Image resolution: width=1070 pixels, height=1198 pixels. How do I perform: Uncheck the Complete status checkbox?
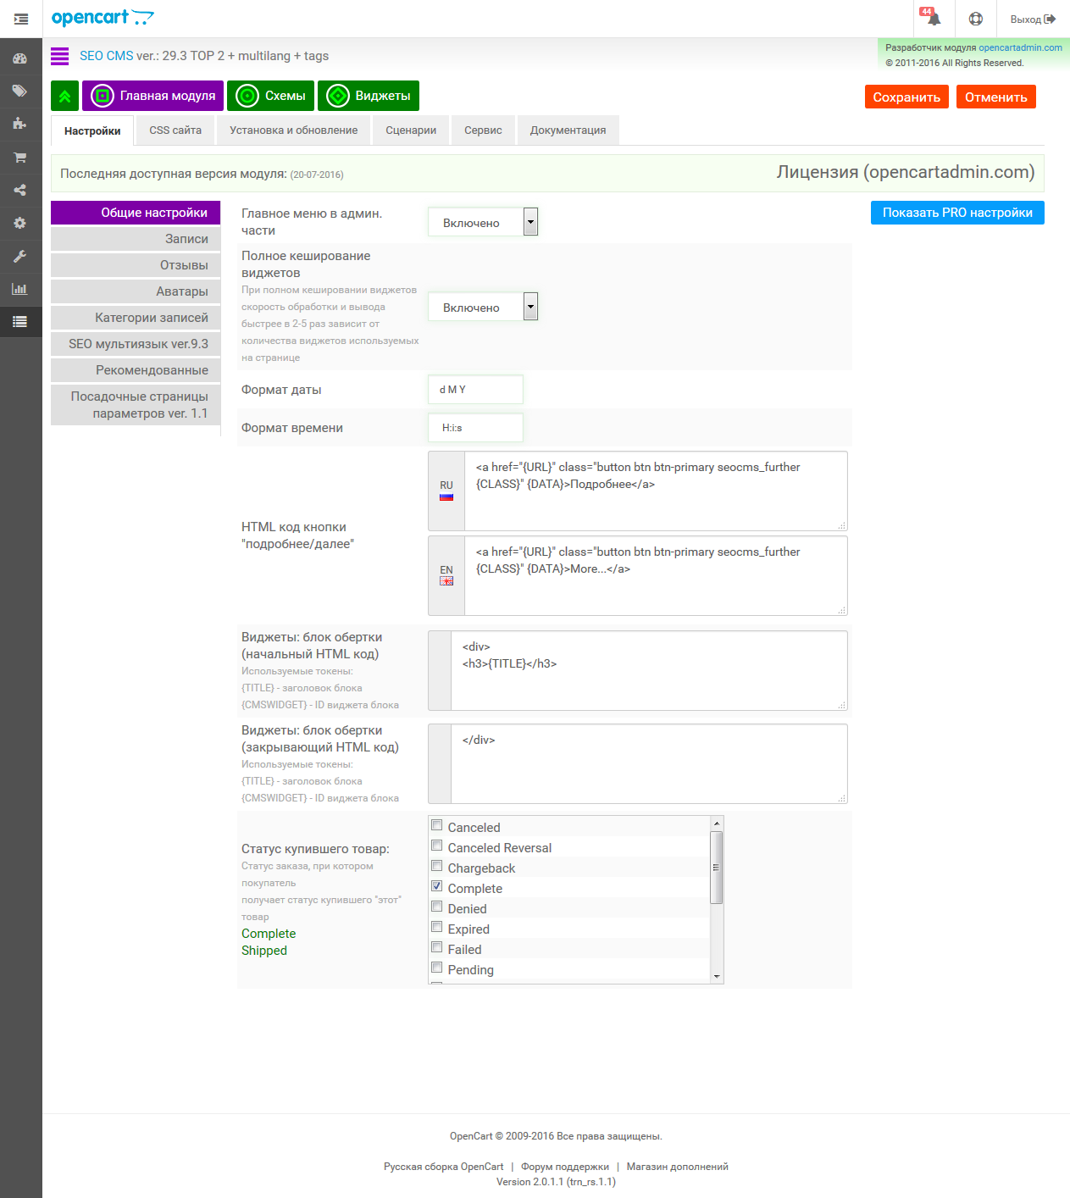437,886
